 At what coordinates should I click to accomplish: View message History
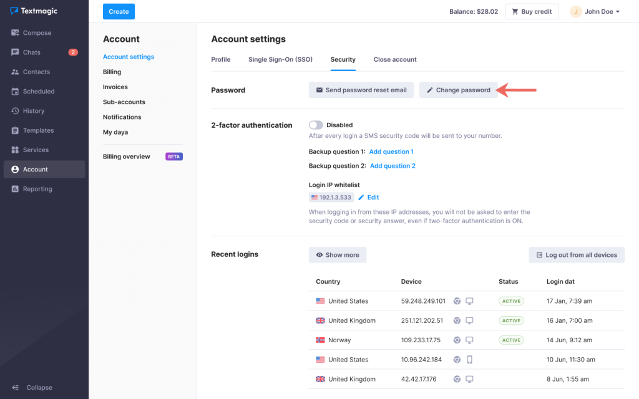coord(34,111)
